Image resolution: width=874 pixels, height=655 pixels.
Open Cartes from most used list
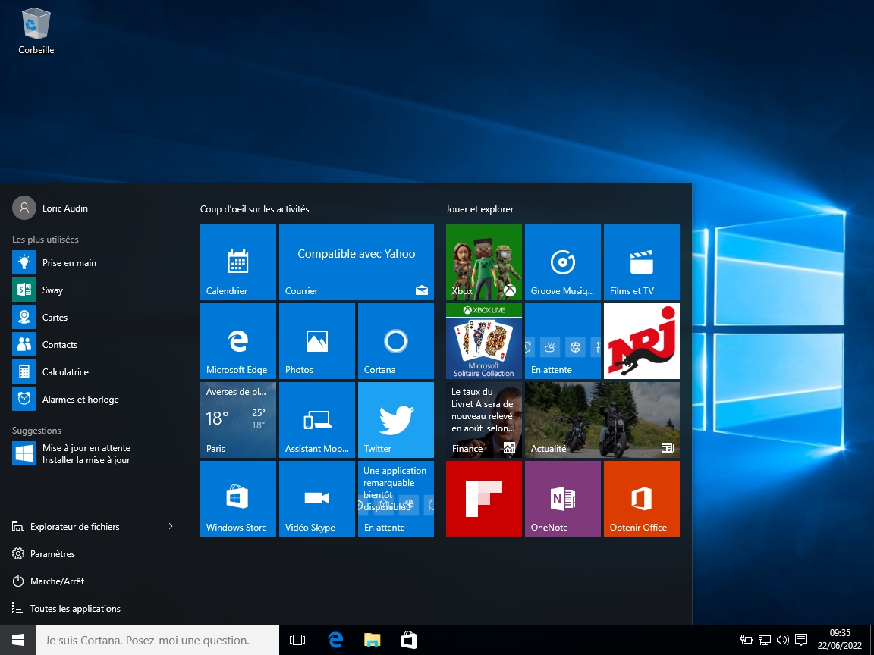[95, 317]
